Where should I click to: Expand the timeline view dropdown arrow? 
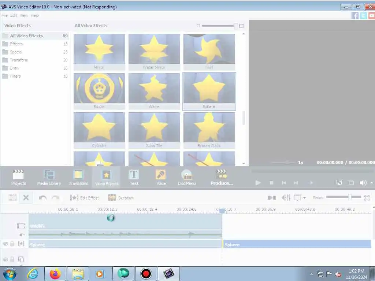304,198
